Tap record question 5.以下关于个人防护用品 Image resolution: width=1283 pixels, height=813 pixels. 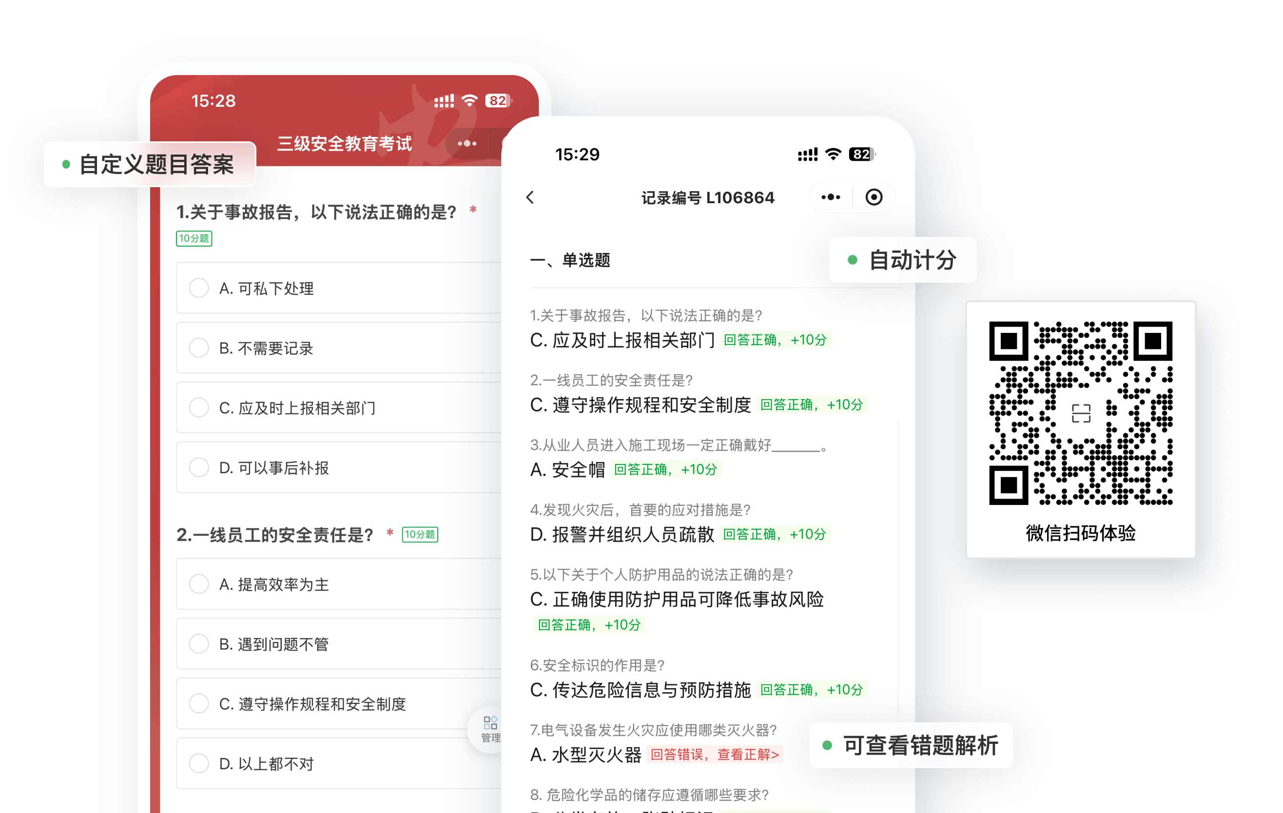(662, 574)
